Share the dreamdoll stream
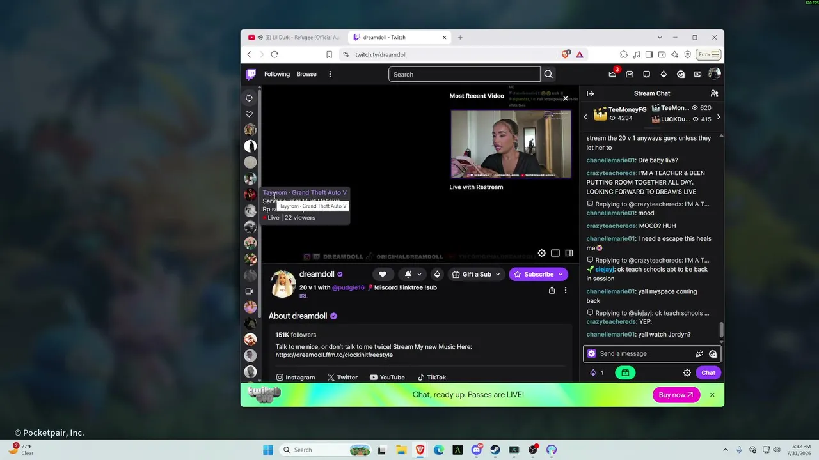 (x=552, y=290)
